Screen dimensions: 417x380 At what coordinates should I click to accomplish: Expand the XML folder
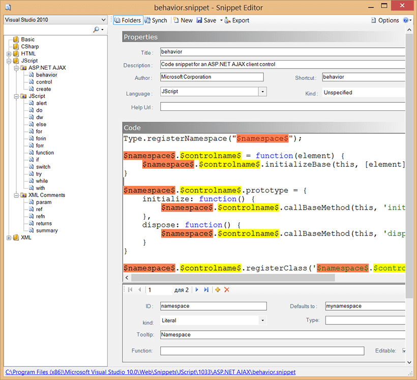point(9,238)
